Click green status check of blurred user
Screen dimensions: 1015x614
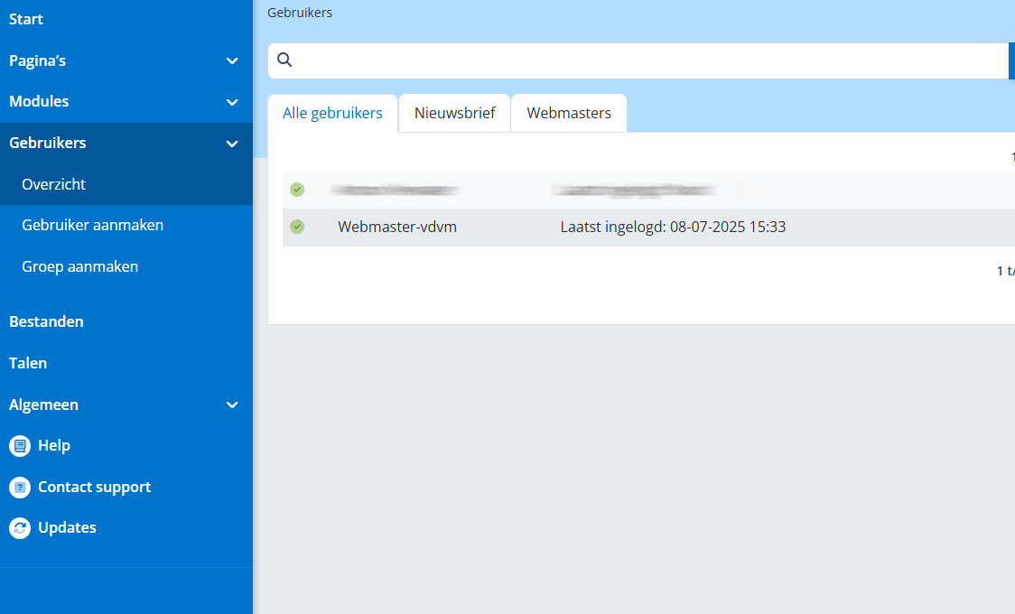tap(297, 190)
